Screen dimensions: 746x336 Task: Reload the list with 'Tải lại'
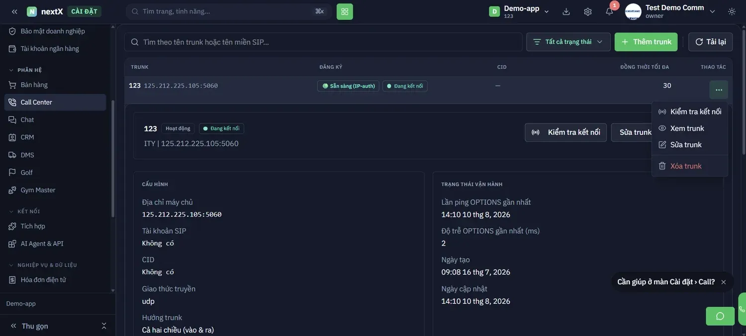pyautogui.click(x=711, y=42)
